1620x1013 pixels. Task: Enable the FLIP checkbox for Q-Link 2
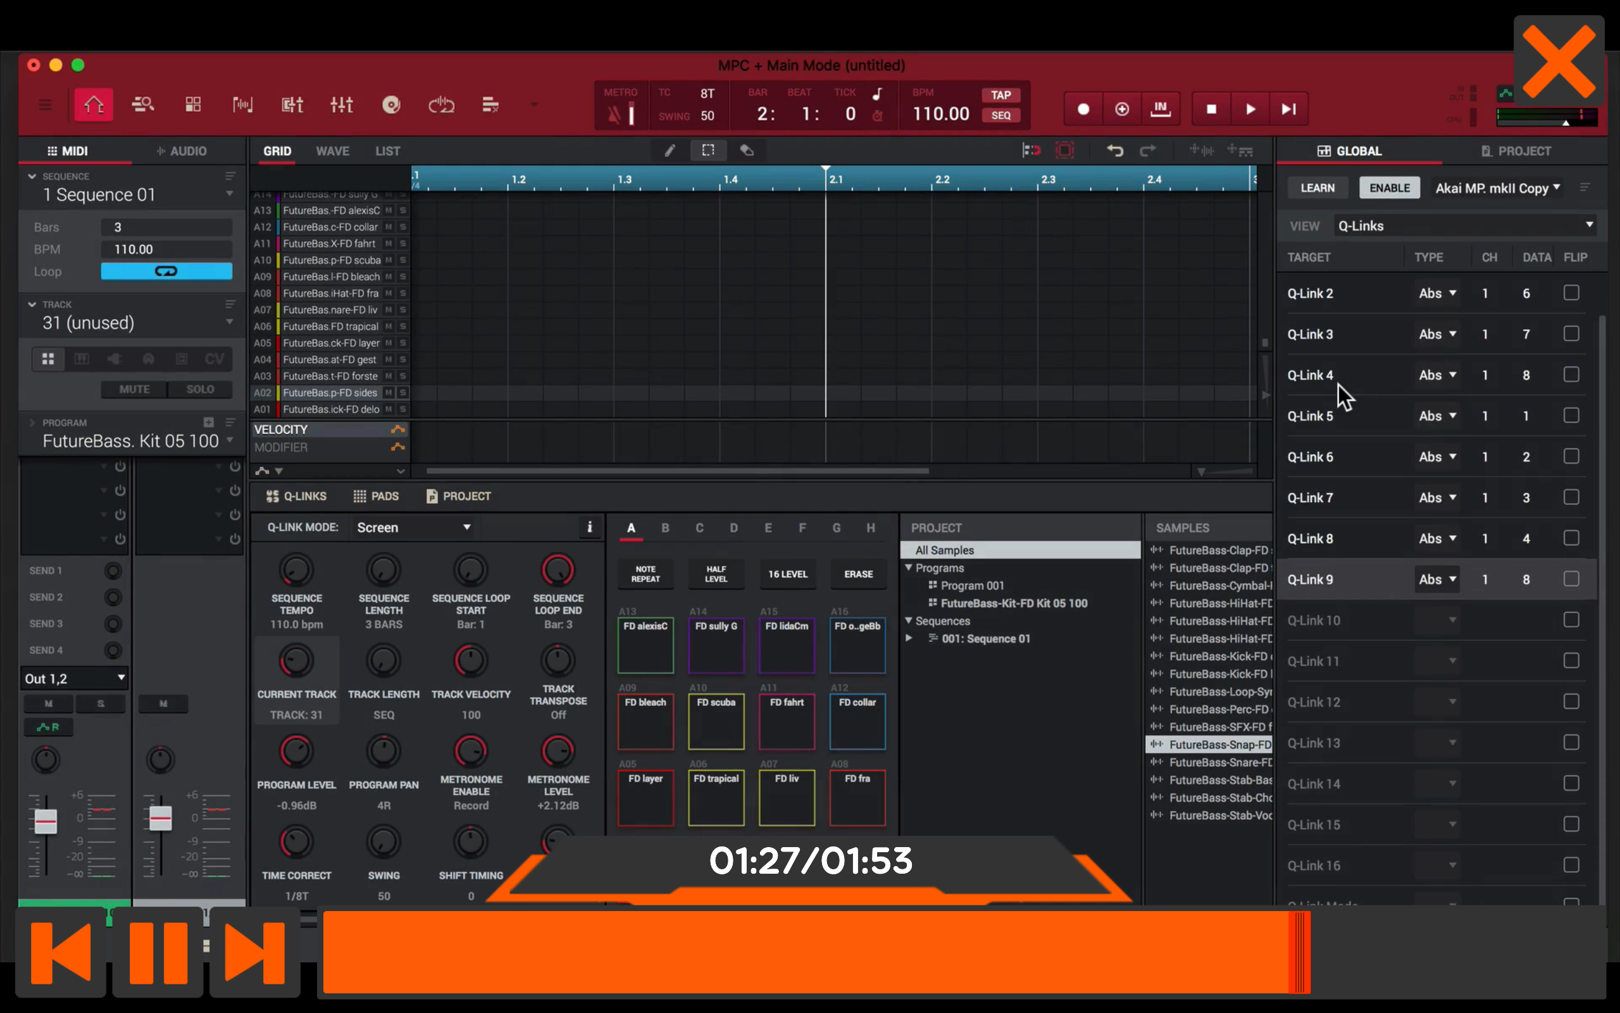pyautogui.click(x=1571, y=293)
